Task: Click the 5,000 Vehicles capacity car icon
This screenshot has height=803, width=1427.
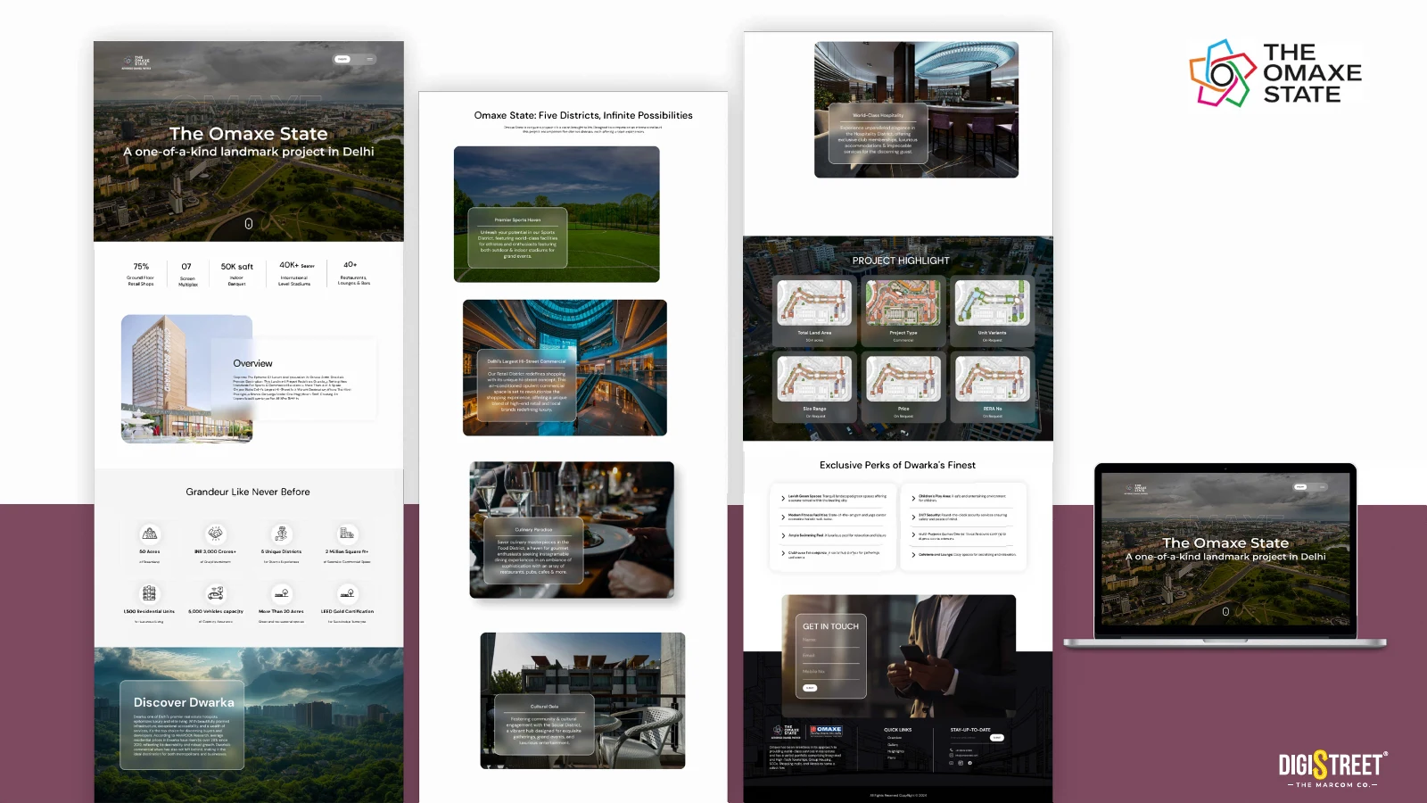Action: [216, 592]
